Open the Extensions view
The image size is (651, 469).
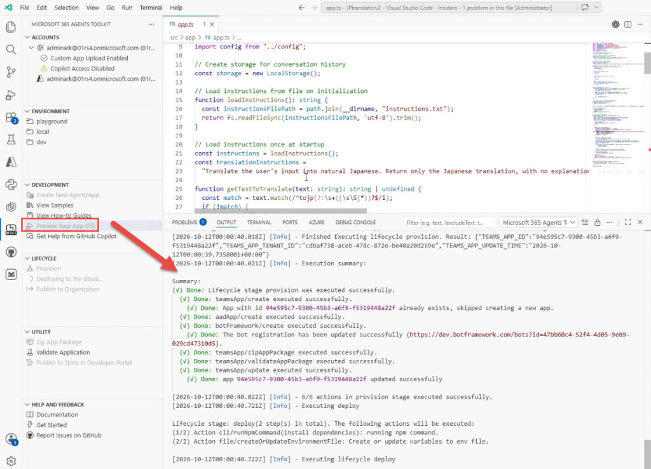click(11, 118)
